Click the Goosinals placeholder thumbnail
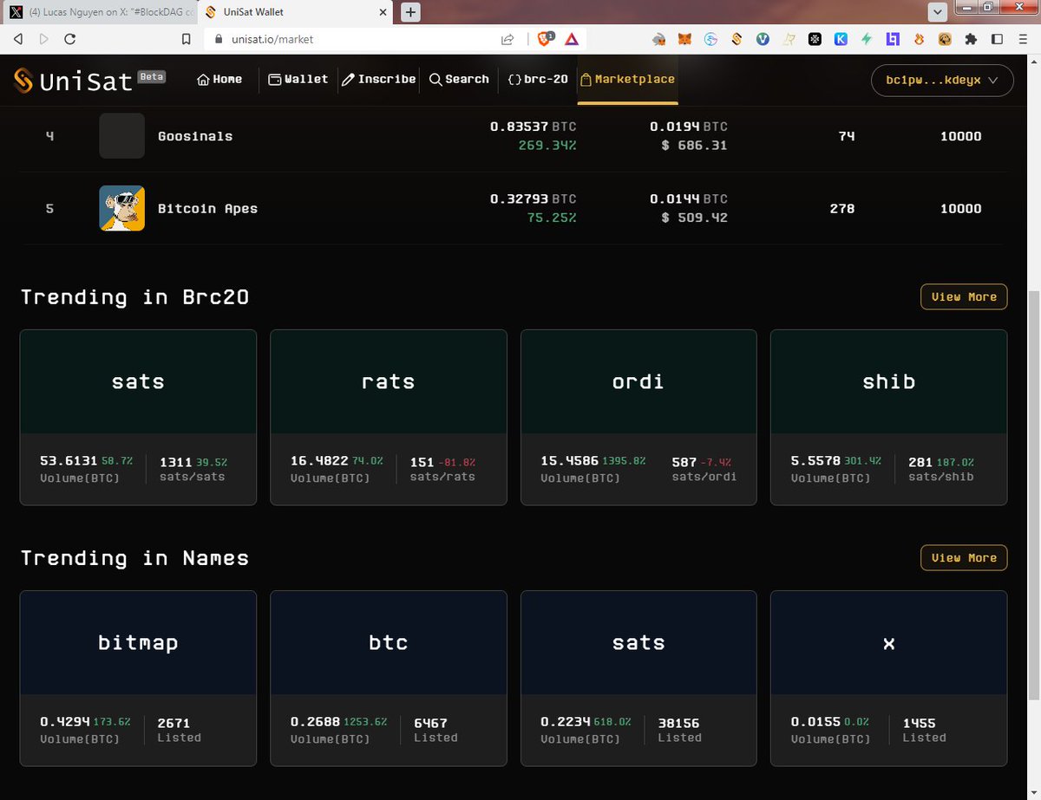Image resolution: width=1041 pixels, height=800 pixels. (122, 136)
